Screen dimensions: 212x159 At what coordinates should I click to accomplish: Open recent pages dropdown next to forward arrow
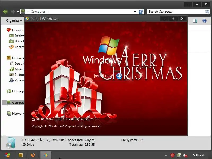click(x=18, y=12)
